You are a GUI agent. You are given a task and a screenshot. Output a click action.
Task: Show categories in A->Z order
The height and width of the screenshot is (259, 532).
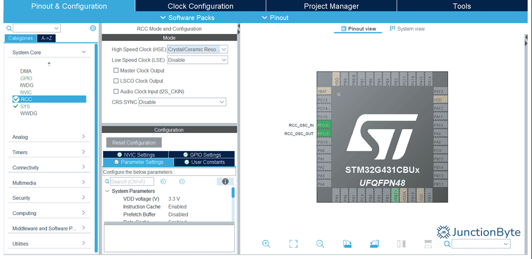tap(46, 38)
